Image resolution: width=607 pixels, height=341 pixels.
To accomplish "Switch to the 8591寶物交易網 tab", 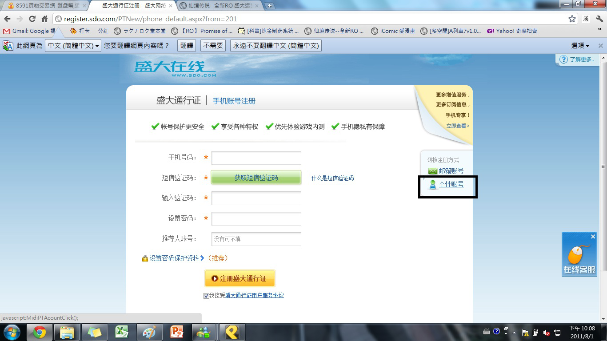I will (x=44, y=6).
